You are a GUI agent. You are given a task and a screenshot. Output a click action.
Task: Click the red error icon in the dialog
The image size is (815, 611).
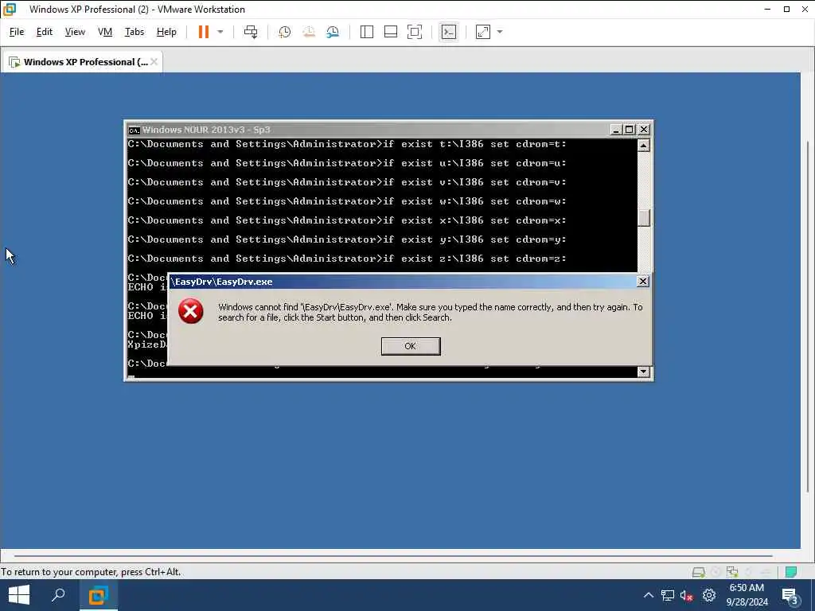(x=191, y=311)
